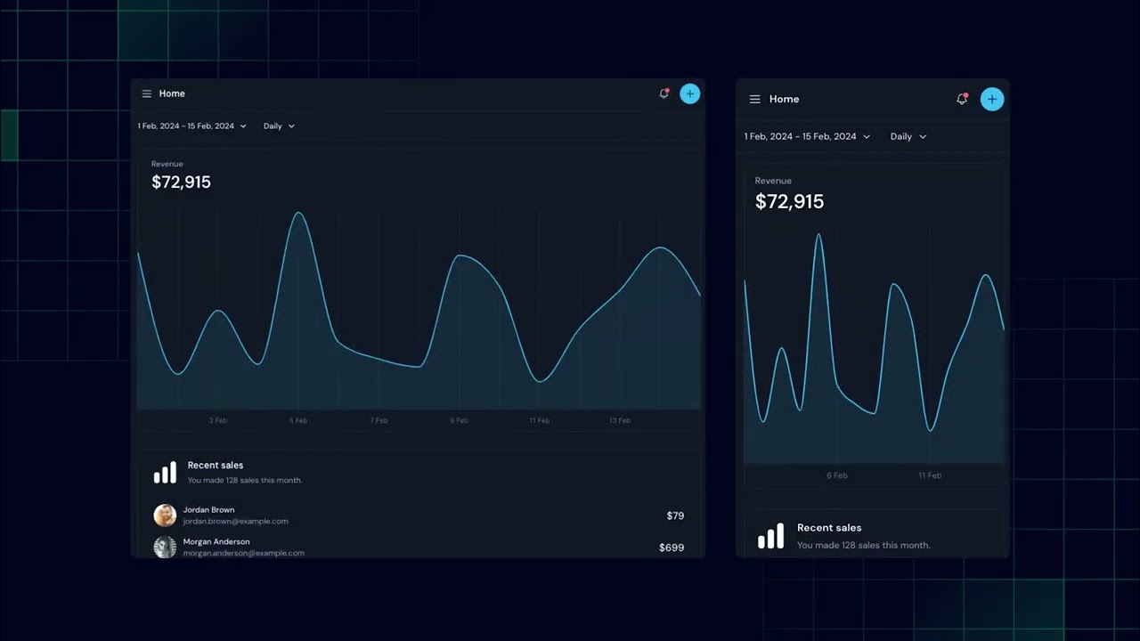The height and width of the screenshot is (641, 1140).
Task: Click 6 Feb axis label in narrow chart
Action: pos(837,475)
